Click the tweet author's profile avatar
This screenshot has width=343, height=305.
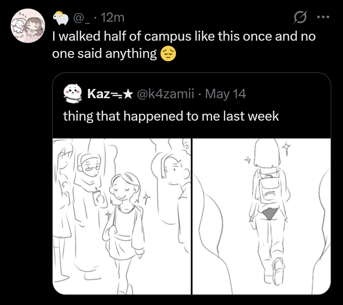28,26
